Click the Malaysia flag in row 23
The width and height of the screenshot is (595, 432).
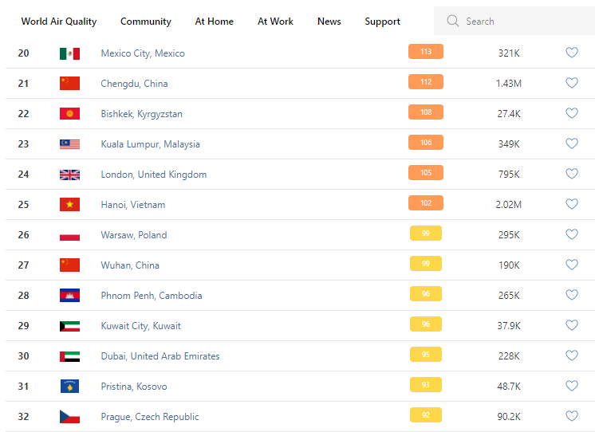[x=69, y=144]
